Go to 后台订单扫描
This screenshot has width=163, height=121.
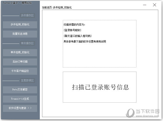click(x=20, y=62)
